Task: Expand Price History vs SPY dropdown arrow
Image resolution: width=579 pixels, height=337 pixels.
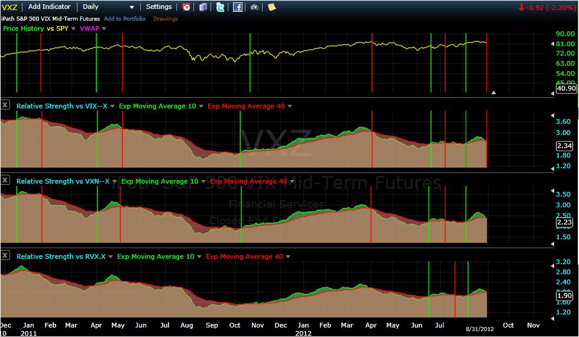Action: click(x=73, y=29)
